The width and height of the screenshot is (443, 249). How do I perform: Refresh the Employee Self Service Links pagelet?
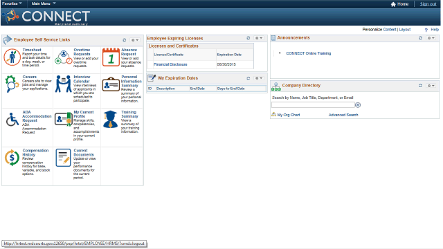point(125,40)
